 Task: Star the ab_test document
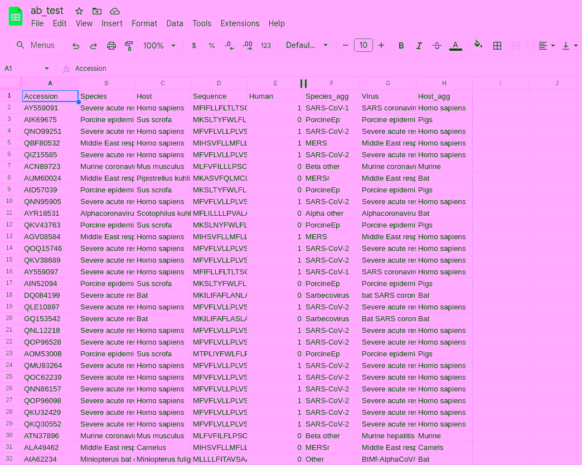pyautogui.click(x=79, y=11)
